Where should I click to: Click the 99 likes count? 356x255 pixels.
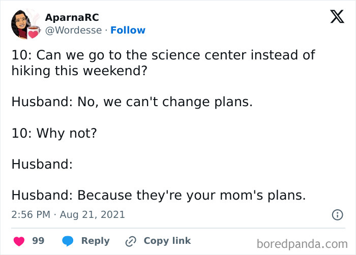(38, 241)
